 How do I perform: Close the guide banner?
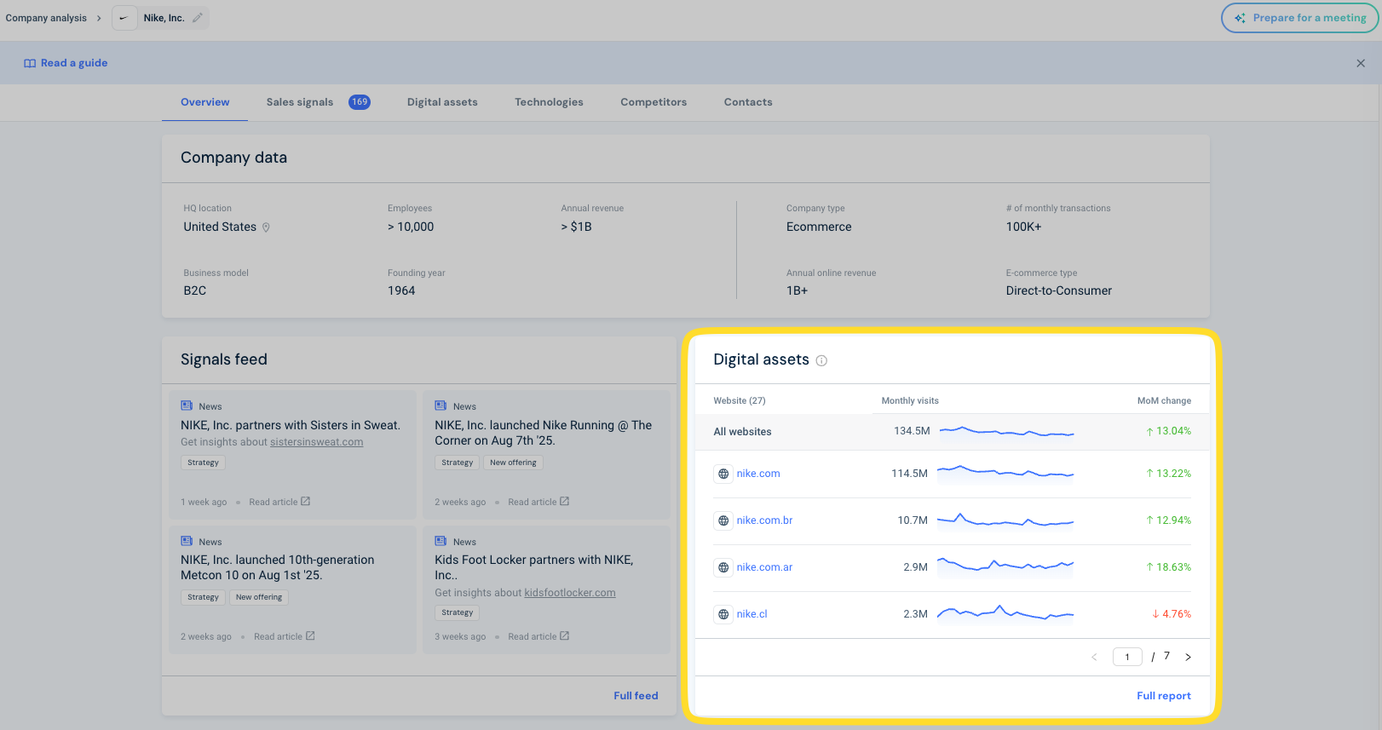pyautogui.click(x=1361, y=63)
